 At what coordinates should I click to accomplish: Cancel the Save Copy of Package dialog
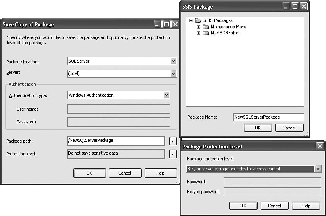[125, 173]
